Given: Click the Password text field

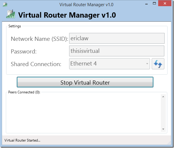Looking at the screenshot, I should click(117, 51).
